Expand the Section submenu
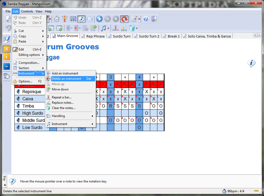This screenshot has height=196, width=264. click(x=29, y=68)
